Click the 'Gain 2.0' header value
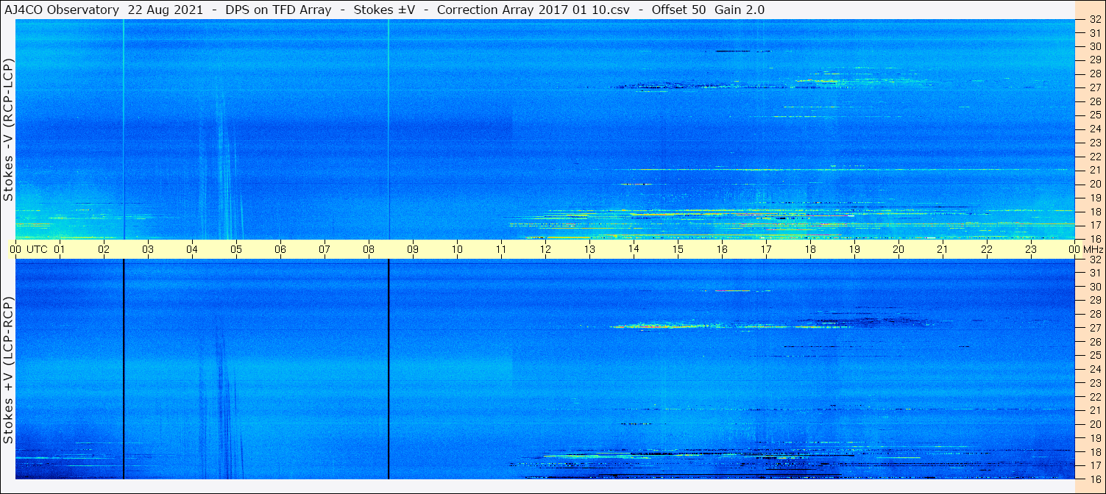This screenshot has width=1106, height=494. (740, 10)
